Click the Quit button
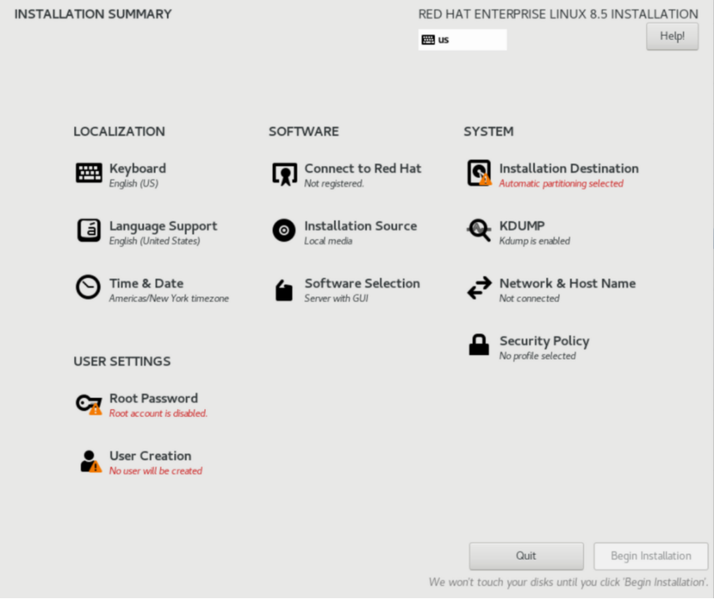 pos(526,556)
